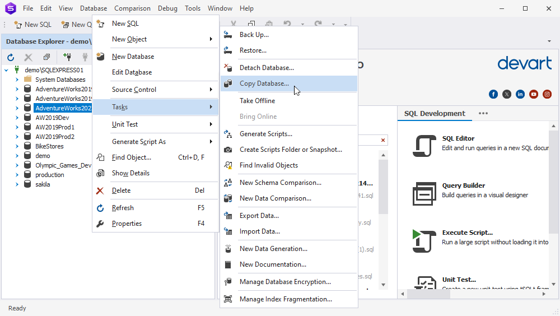This screenshot has width=560, height=316.
Task: Open devart Instagram icon
Action: coord(547,94)
